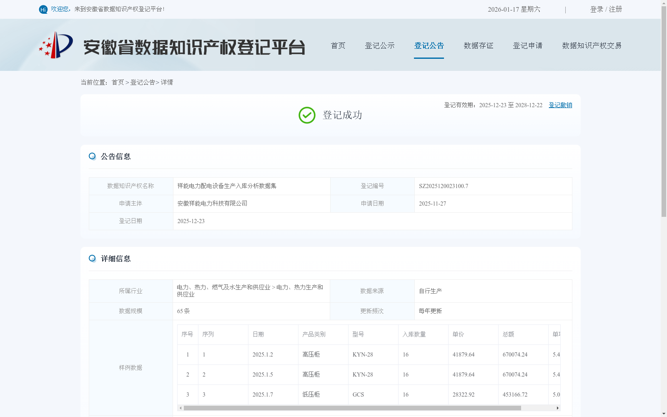
Task: Click the GCS model cell
Action: click(358, 394)
